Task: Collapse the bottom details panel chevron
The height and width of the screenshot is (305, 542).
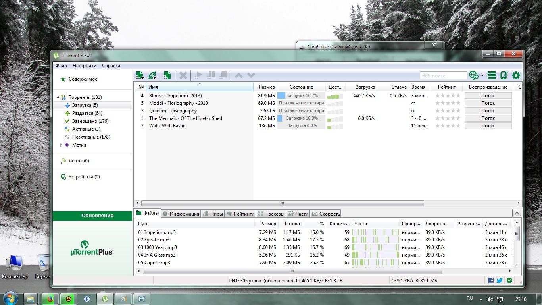Action: coord(516,213)
